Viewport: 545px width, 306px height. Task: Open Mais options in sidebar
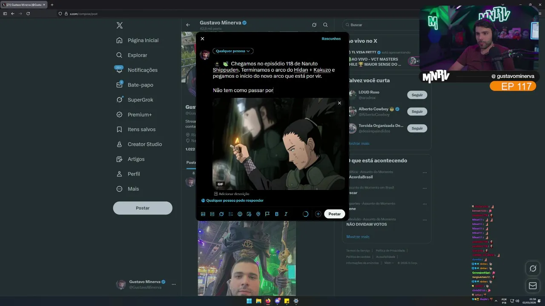point(127,189)
